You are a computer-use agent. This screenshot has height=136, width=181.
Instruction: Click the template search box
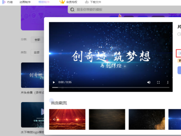(x=124, y=10)
